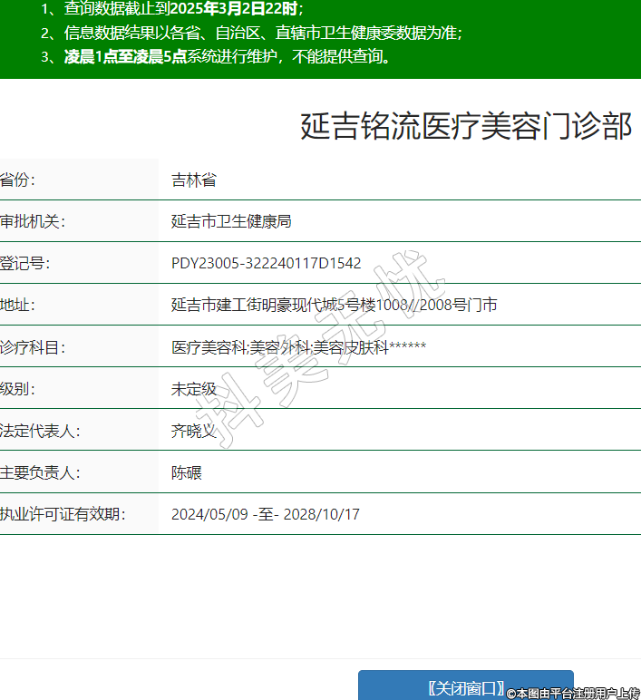The height and width of the screenshot is (700, 641).
Task: Click the 延吉铭流医疗美容门诊部 heading
Action: [465, 127]
